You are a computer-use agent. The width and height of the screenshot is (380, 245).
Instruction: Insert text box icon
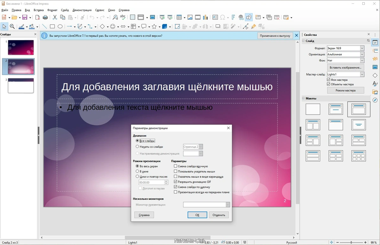tap(215, 17)
